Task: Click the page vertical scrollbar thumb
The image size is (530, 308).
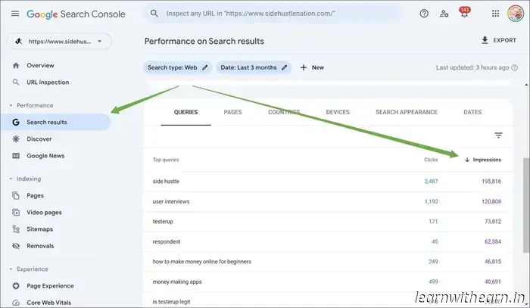Action: [x=526, y=205]
